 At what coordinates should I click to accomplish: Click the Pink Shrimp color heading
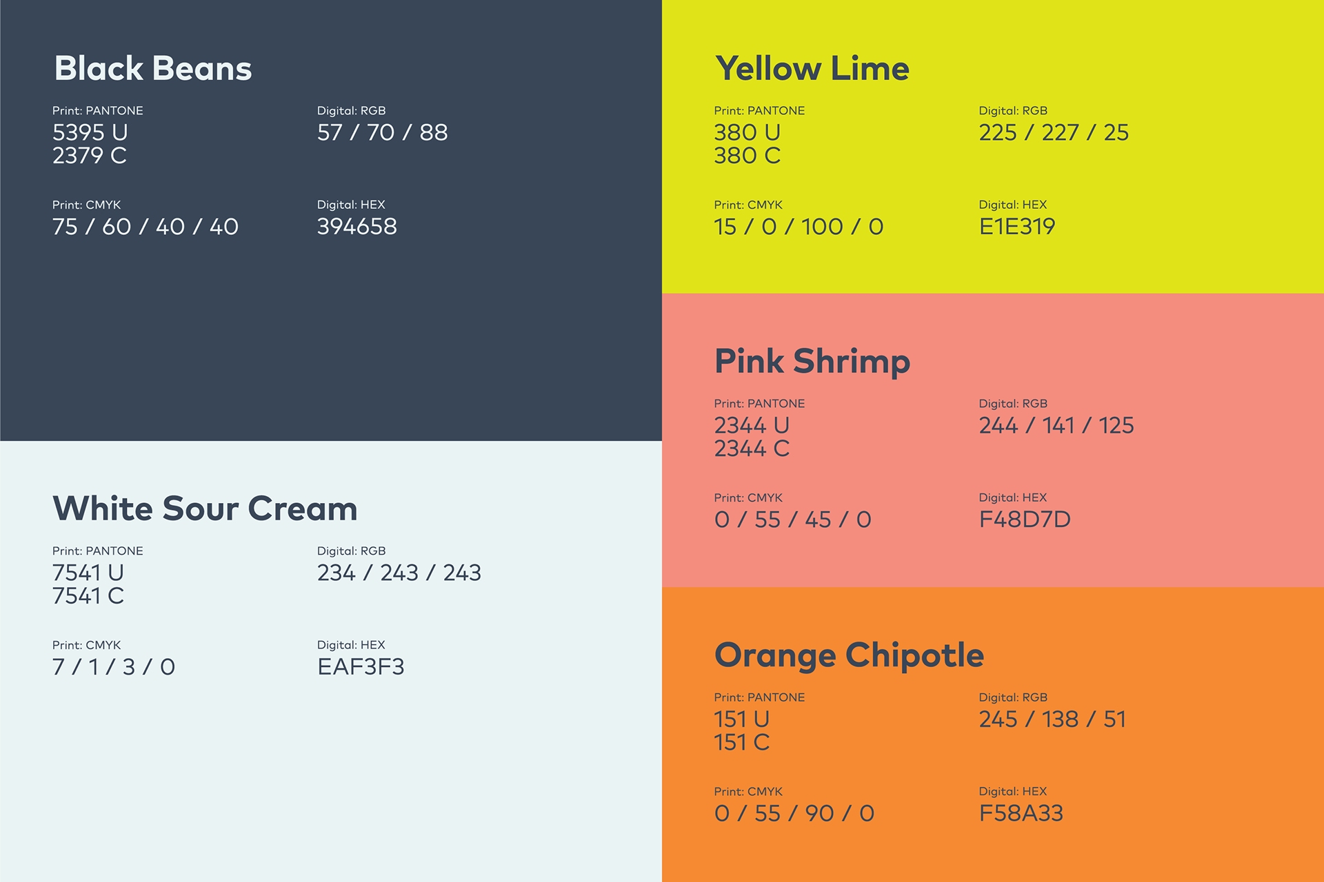812,362
